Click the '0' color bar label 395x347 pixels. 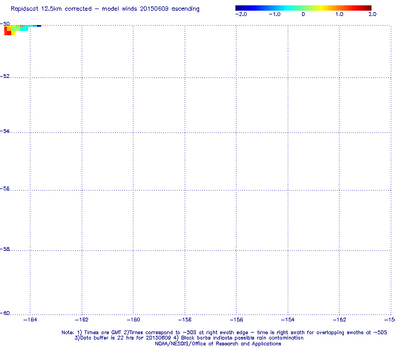[x=303, y=14]
